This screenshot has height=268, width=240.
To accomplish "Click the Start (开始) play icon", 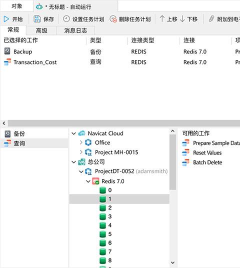I will click(6, 19).
